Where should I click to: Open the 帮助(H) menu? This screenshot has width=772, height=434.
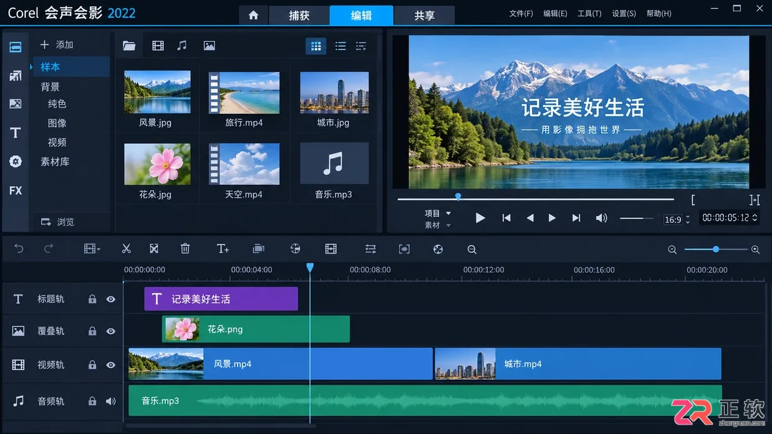[x=659, y=13]
